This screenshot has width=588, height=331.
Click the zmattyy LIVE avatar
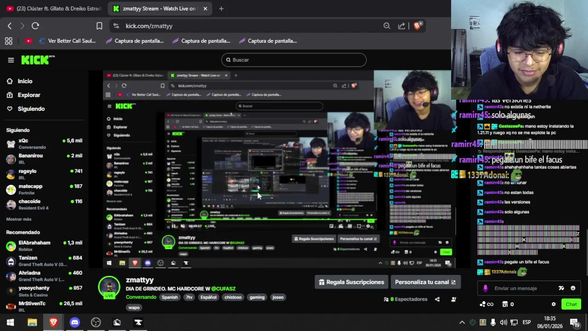click(x=109, y=288)
